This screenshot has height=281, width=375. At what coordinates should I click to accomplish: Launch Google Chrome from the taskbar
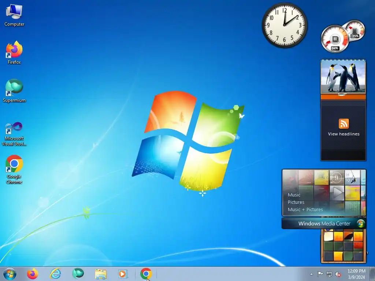click(x=146, y=274)
